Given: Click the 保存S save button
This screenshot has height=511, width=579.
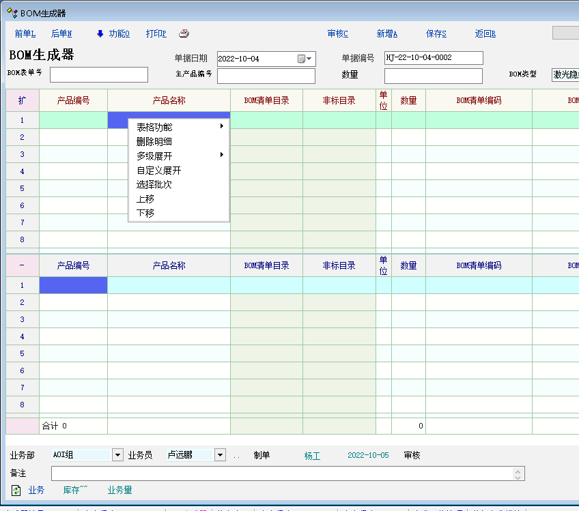Looking at the screenshot, I should 436,33.
